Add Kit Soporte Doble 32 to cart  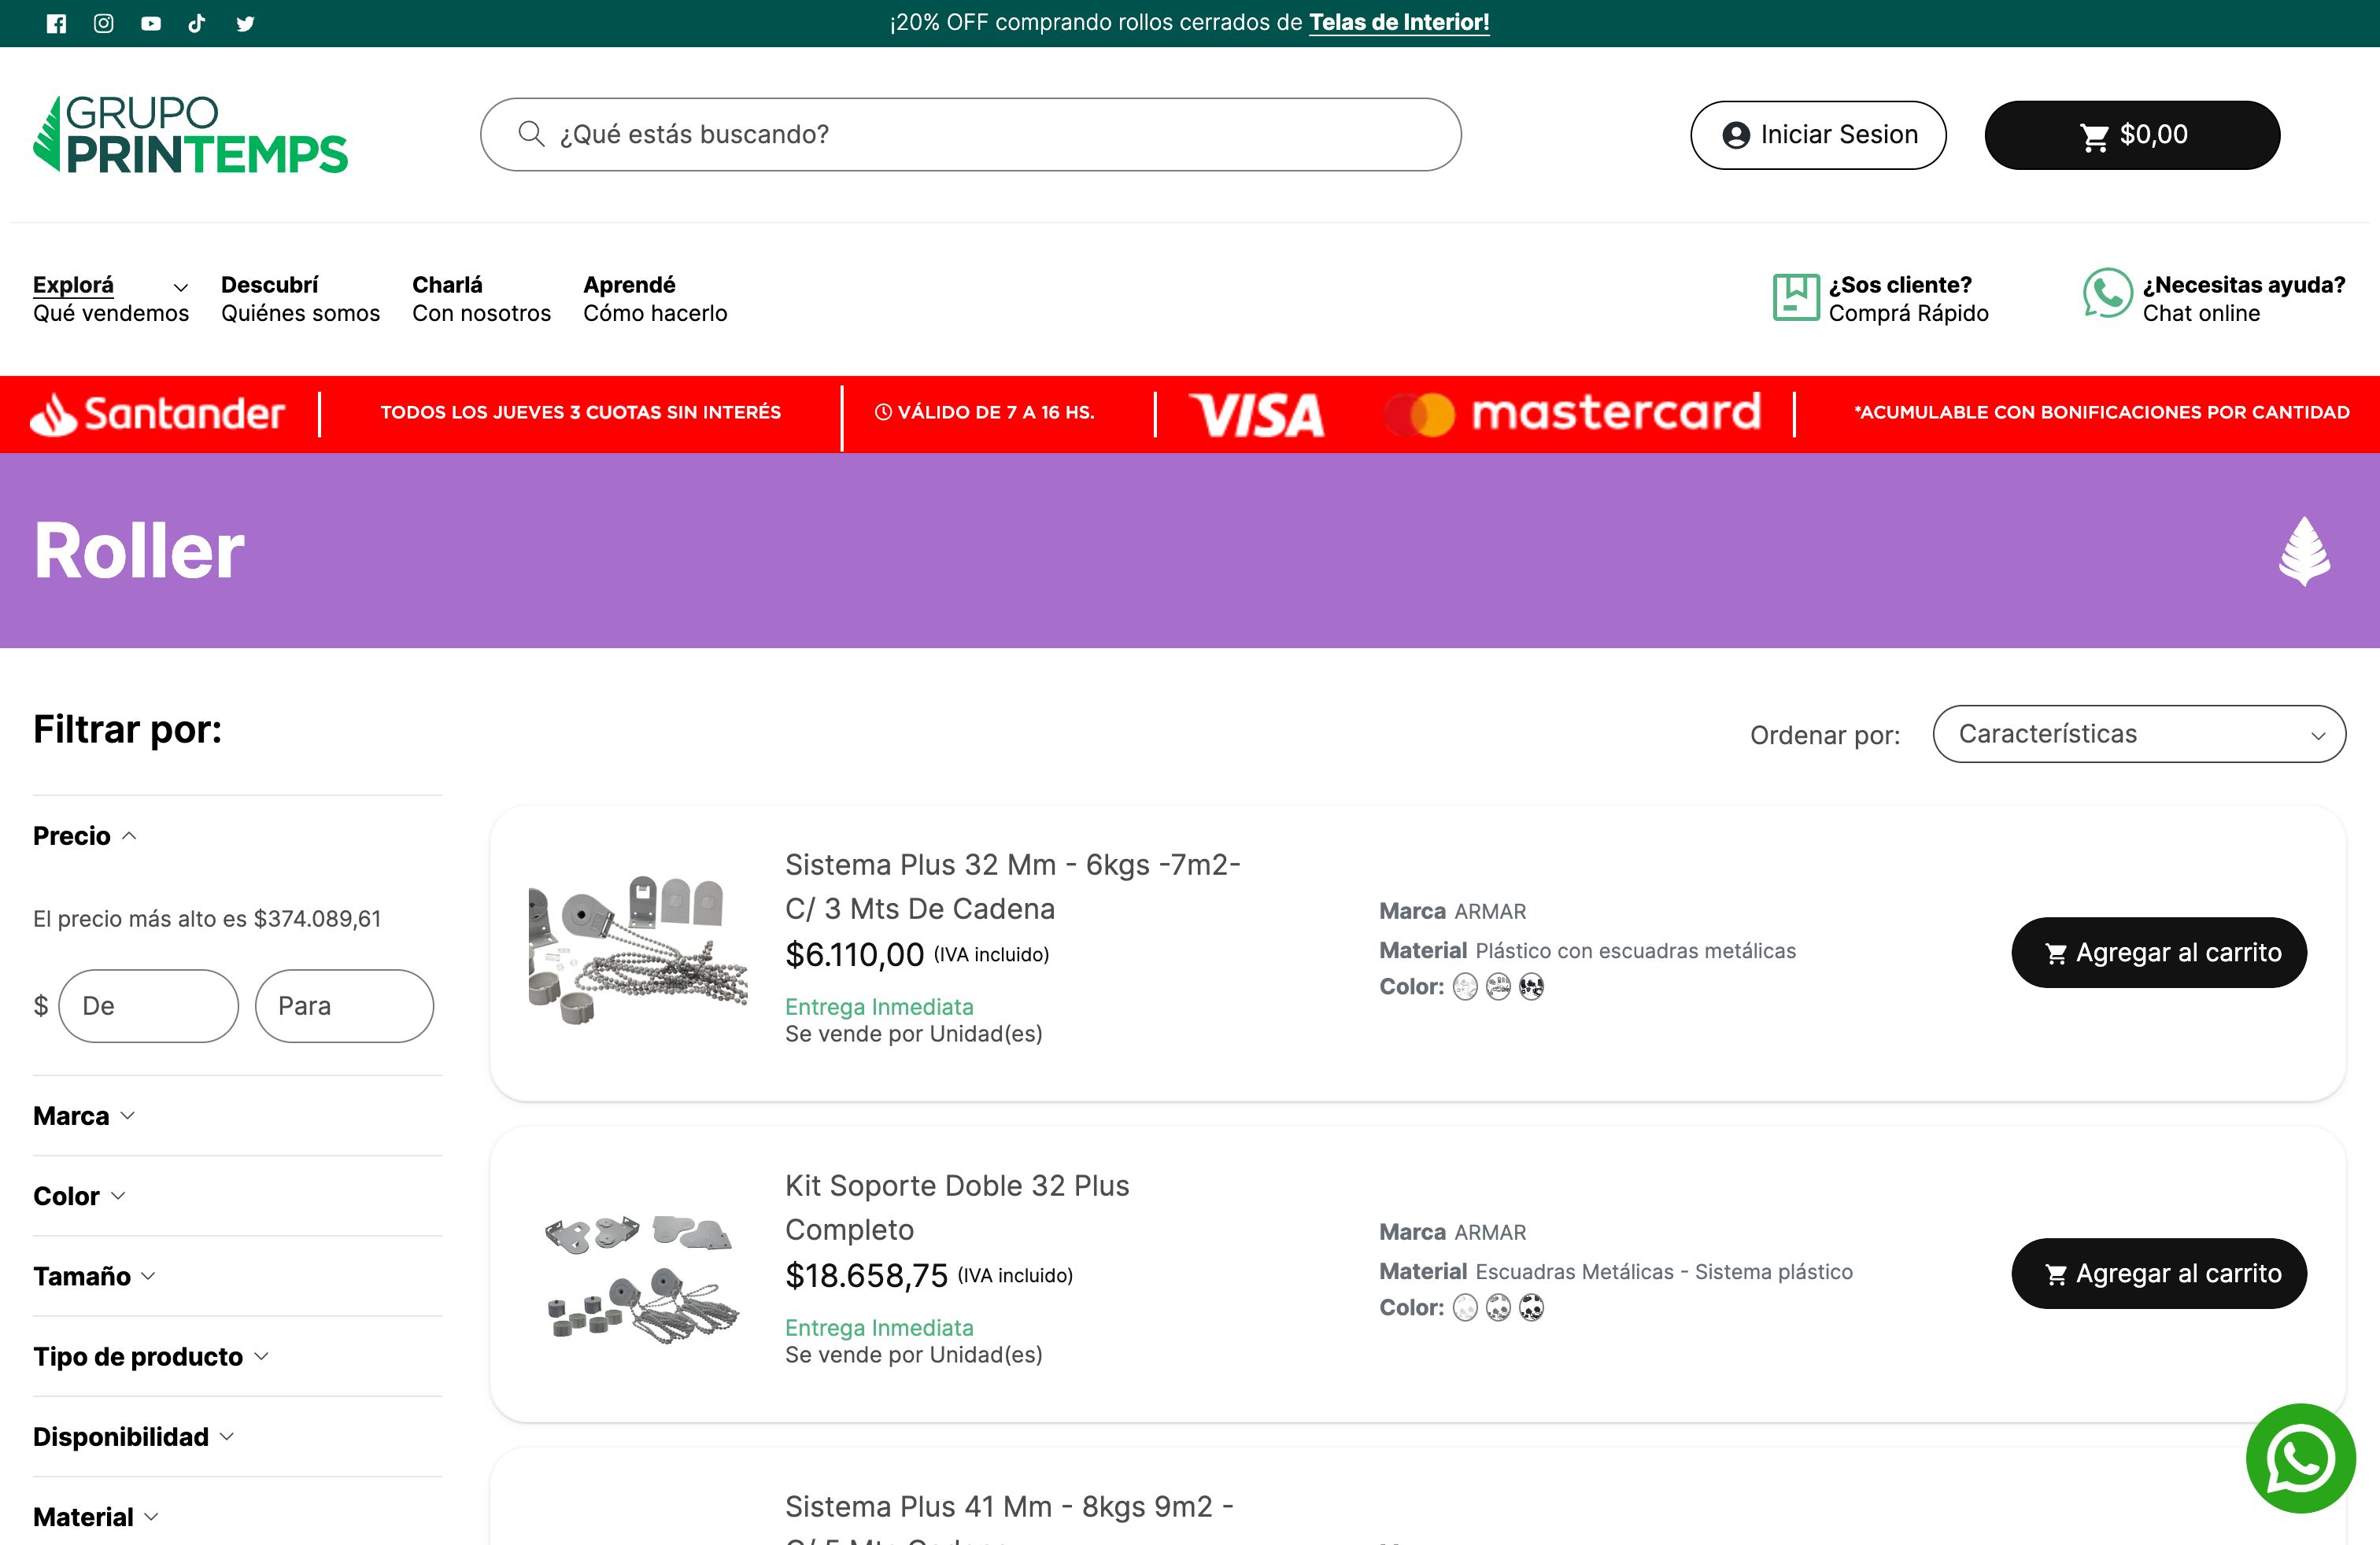point(2159,1274)
